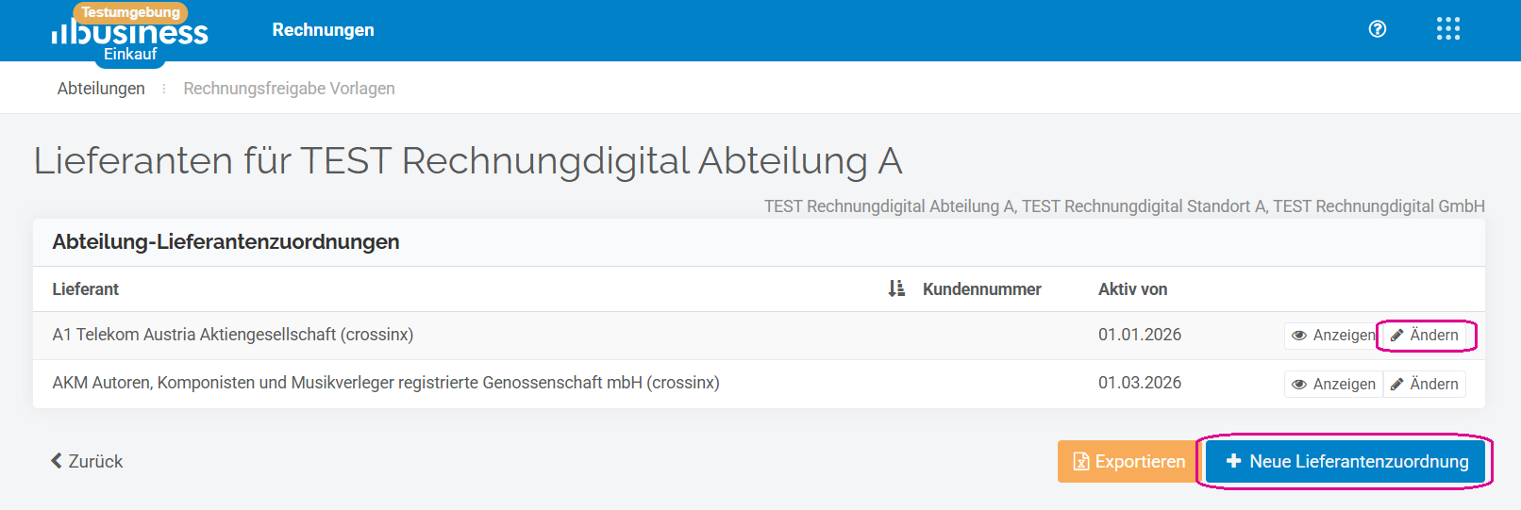This screenshot has height=510, width=1521.
Task: Create a Neue Lieferantenzuordnung
Action: click(1345, 462)
